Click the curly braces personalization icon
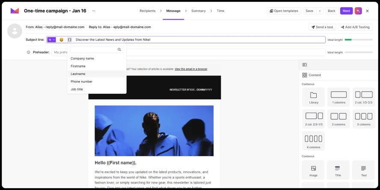The image size is (380, 190). click(70, 40)
